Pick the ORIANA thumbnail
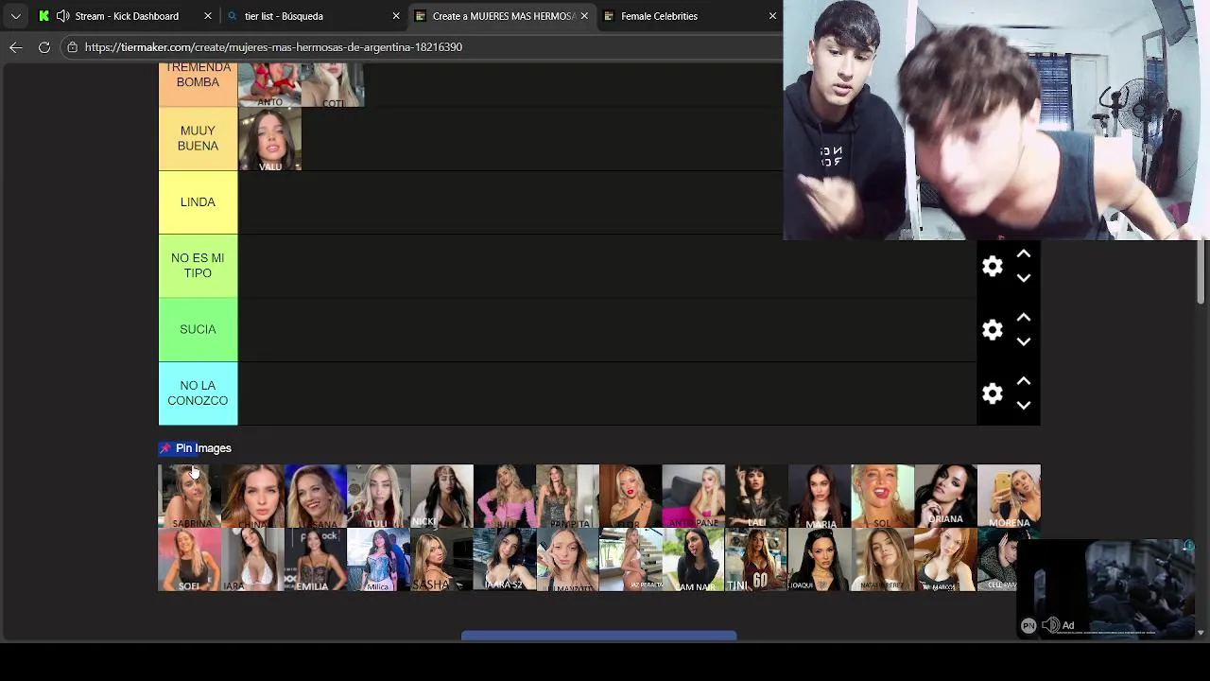 tap(945, 496)
